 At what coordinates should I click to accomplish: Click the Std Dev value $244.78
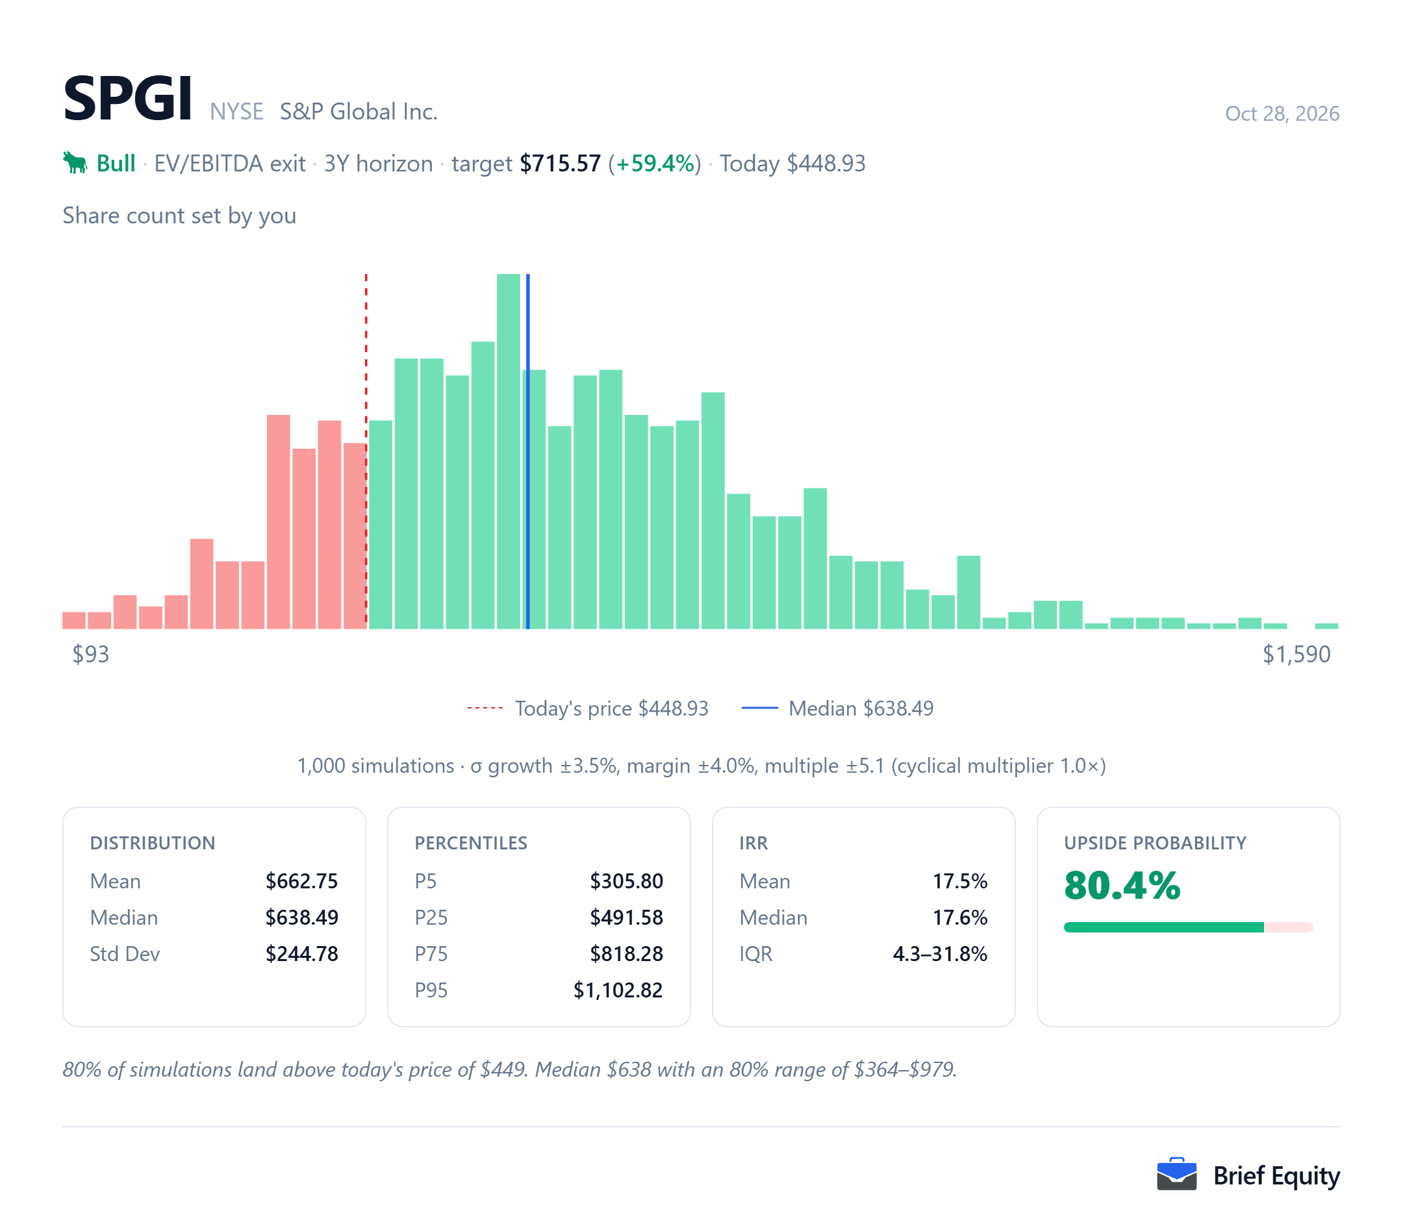302,954
